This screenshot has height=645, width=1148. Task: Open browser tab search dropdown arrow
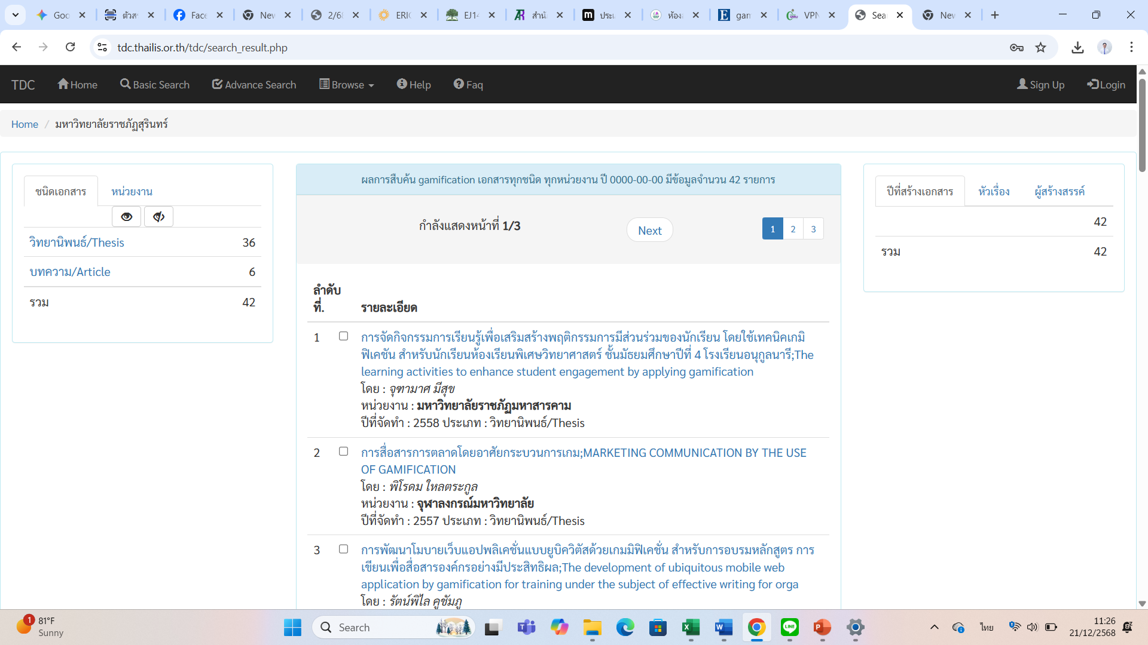[x=15, y=15]
